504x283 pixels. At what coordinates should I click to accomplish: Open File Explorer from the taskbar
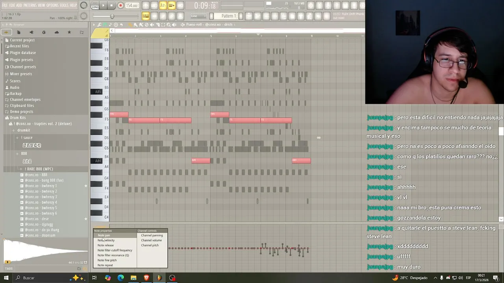(133, 278)
